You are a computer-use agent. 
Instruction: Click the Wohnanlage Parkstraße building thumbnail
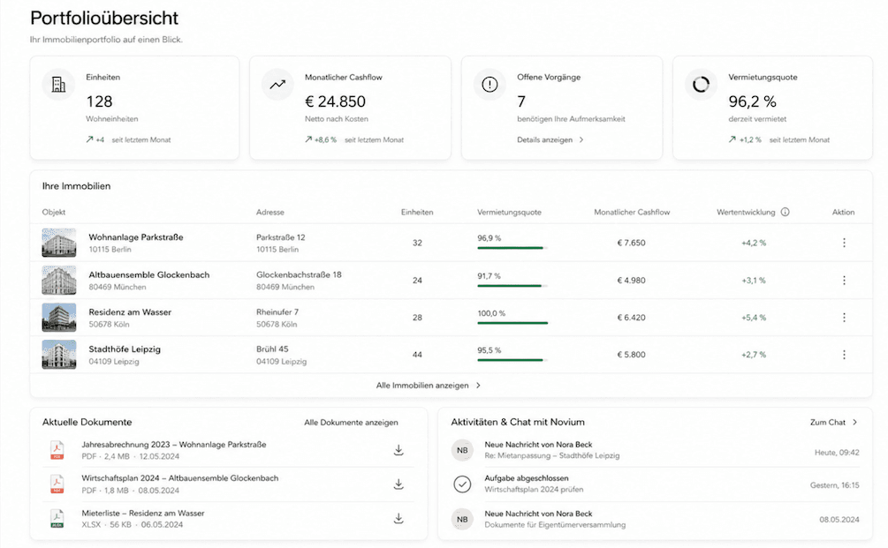(x=59, y=243)
